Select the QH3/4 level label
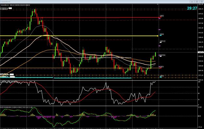 click(163, 55)
